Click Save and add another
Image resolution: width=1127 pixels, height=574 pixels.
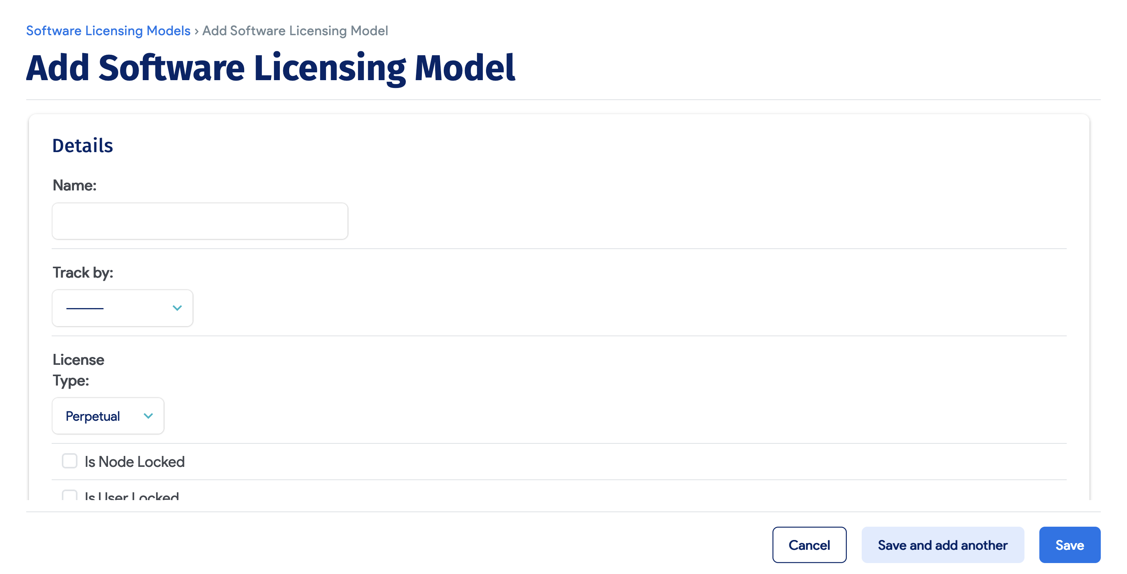point(942,545)
